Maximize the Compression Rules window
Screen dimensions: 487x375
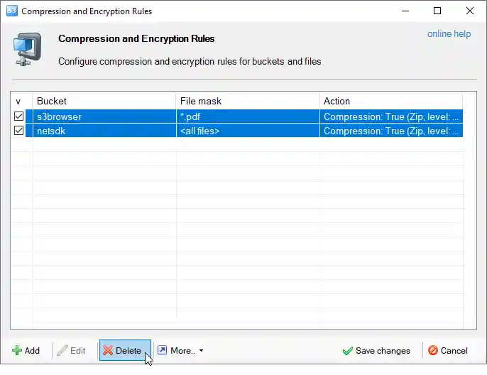pyautogui.click(x=437, y=11)
